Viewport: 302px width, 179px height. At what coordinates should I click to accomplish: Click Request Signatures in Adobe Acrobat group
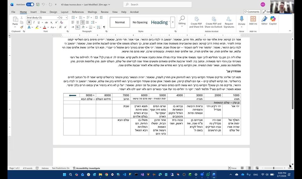pyautogui.click(x=229, y=22)
